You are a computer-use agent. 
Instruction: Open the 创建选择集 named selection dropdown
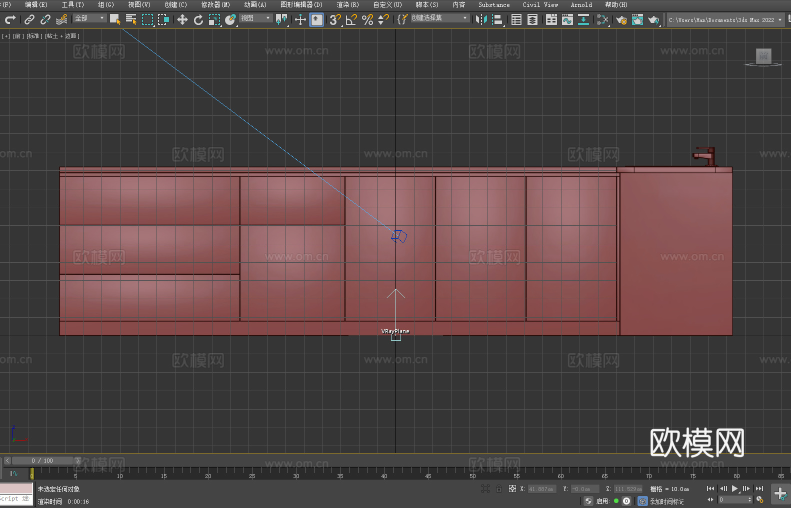coord(440,18)
